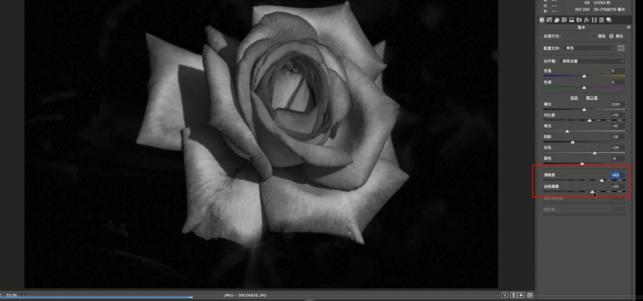Click the Default (默认值) link

(x=592, y=98)
